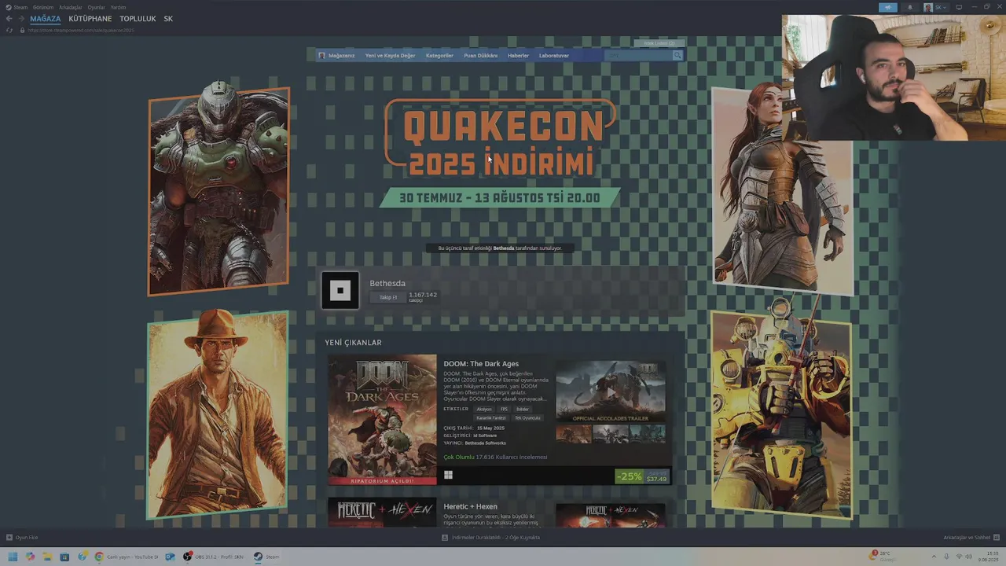Click the Bethesda publisher logo

340,290
